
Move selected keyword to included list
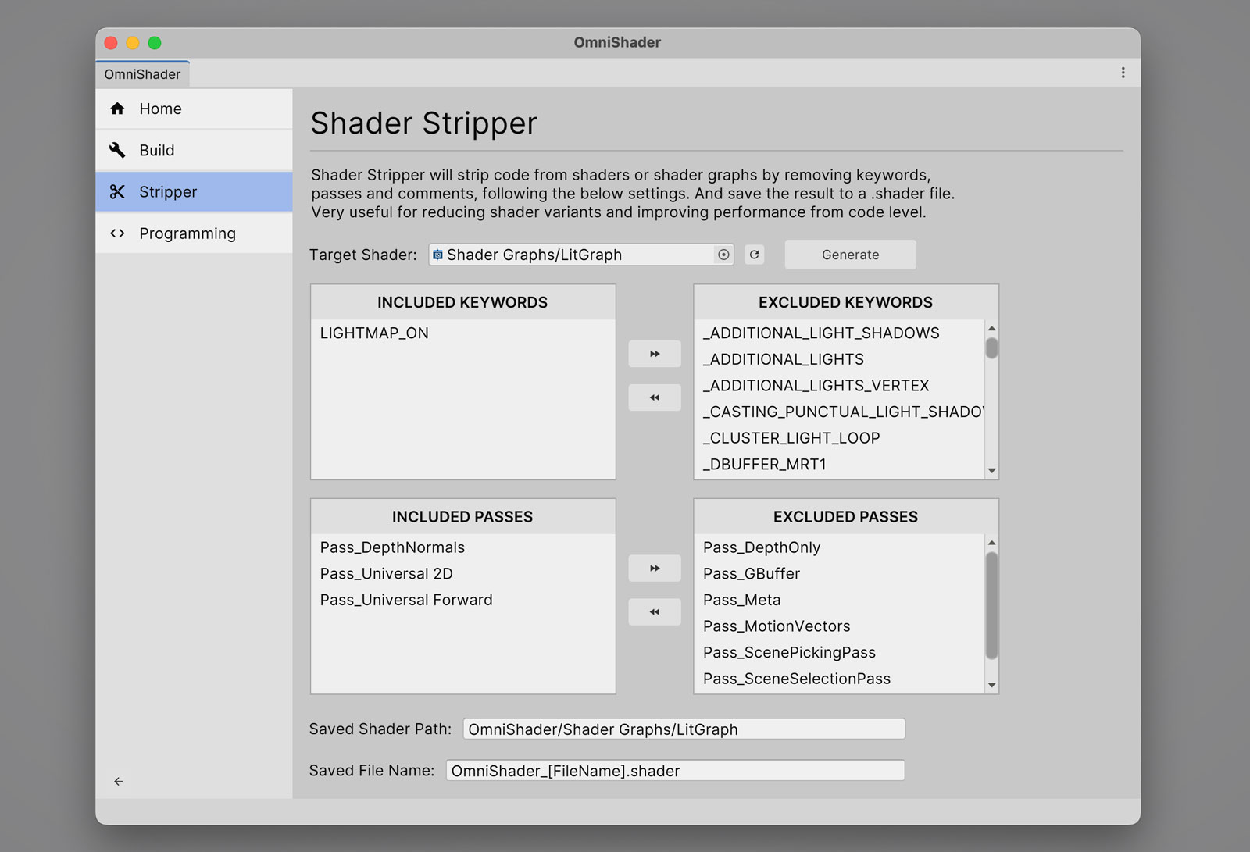point(655,397)
